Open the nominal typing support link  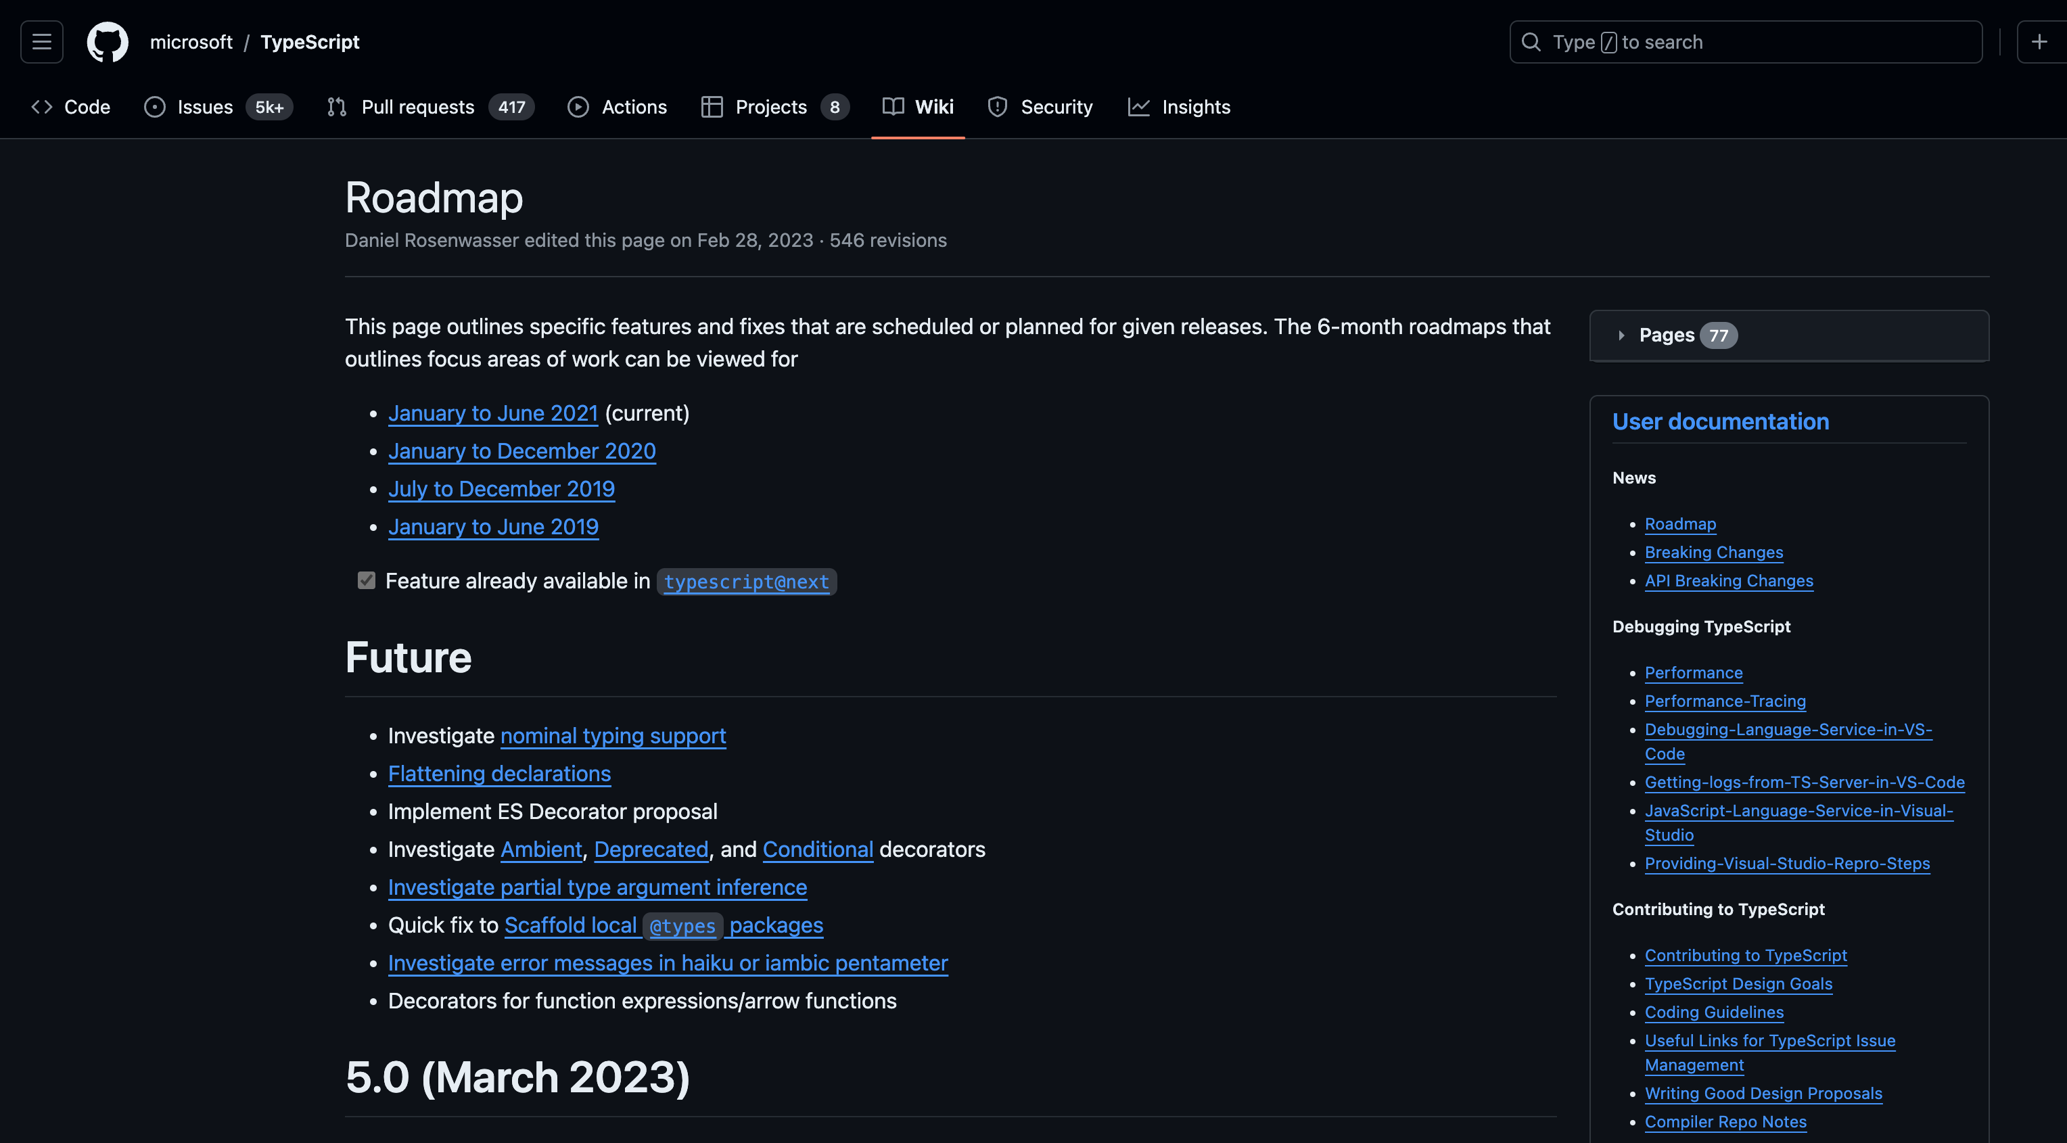(x=613, y=736)
